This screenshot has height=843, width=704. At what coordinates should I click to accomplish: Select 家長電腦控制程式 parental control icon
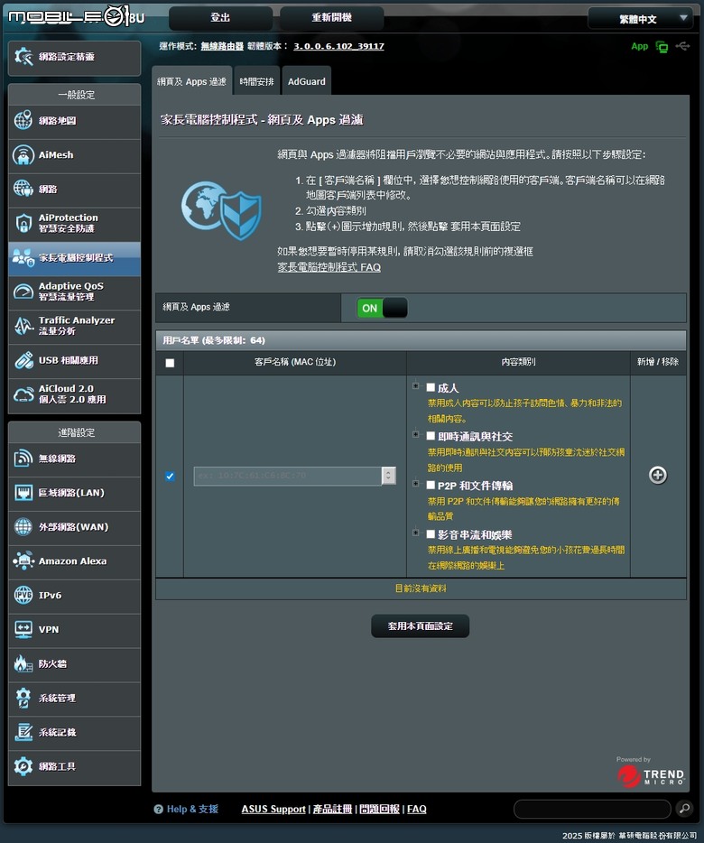click(23, 257)
